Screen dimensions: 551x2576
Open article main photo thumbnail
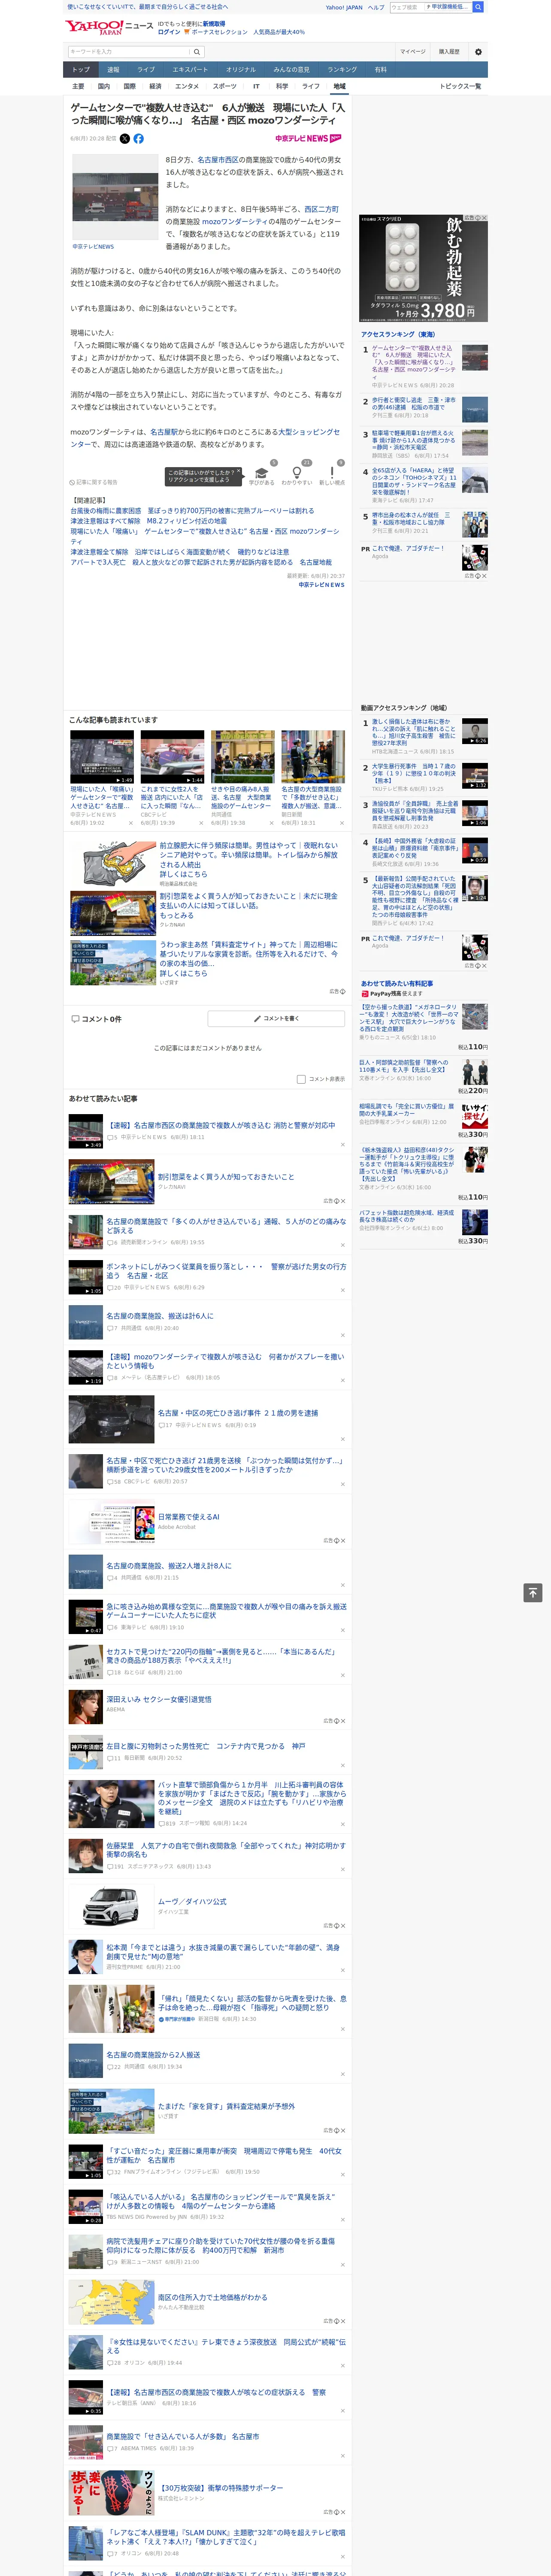pyautogui.click(x=115, y=198)
